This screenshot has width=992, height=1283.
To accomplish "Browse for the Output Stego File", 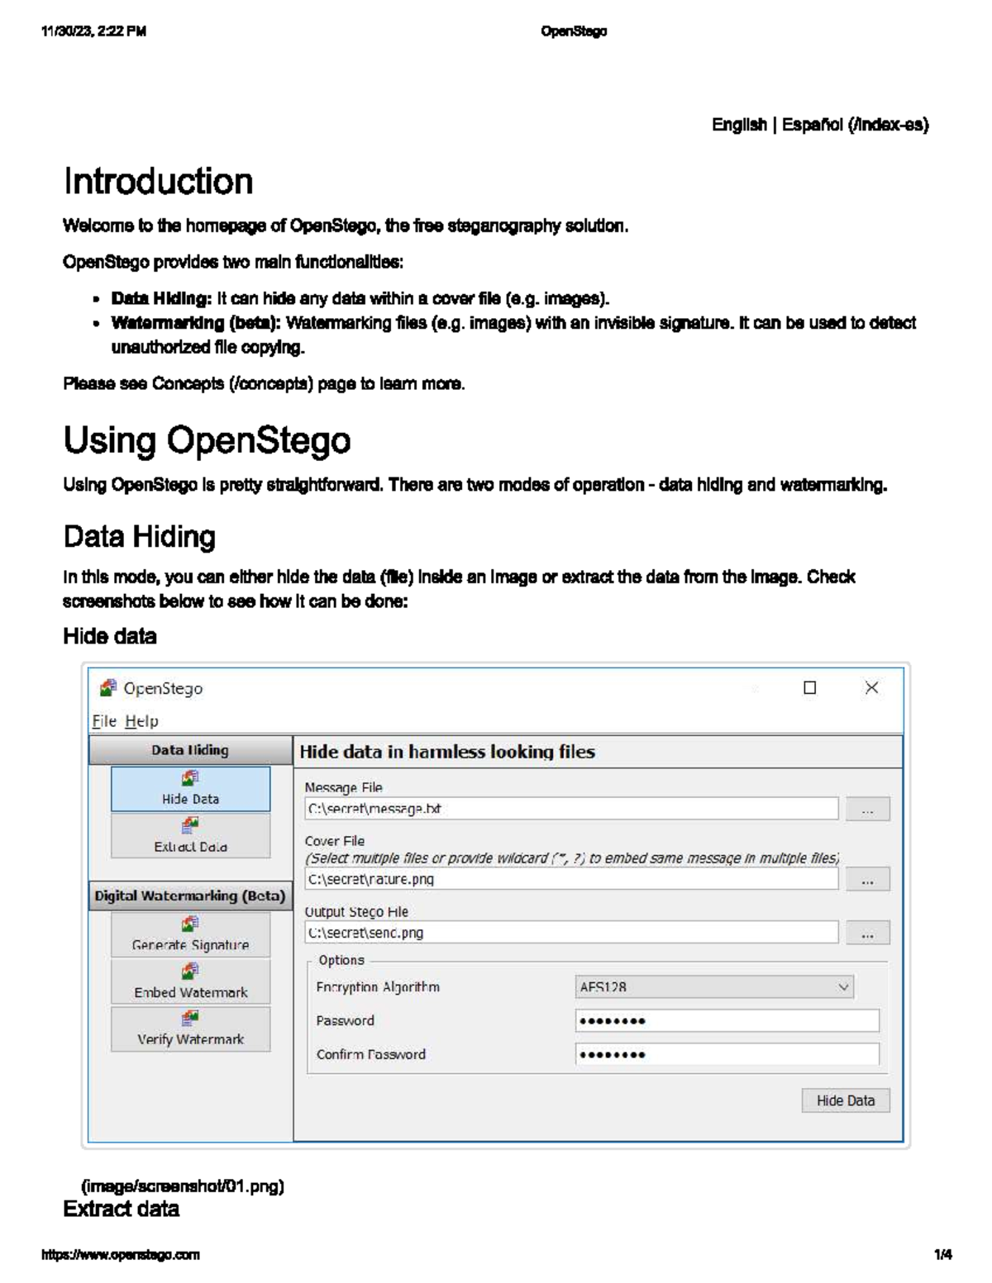I will pos(867,933).
